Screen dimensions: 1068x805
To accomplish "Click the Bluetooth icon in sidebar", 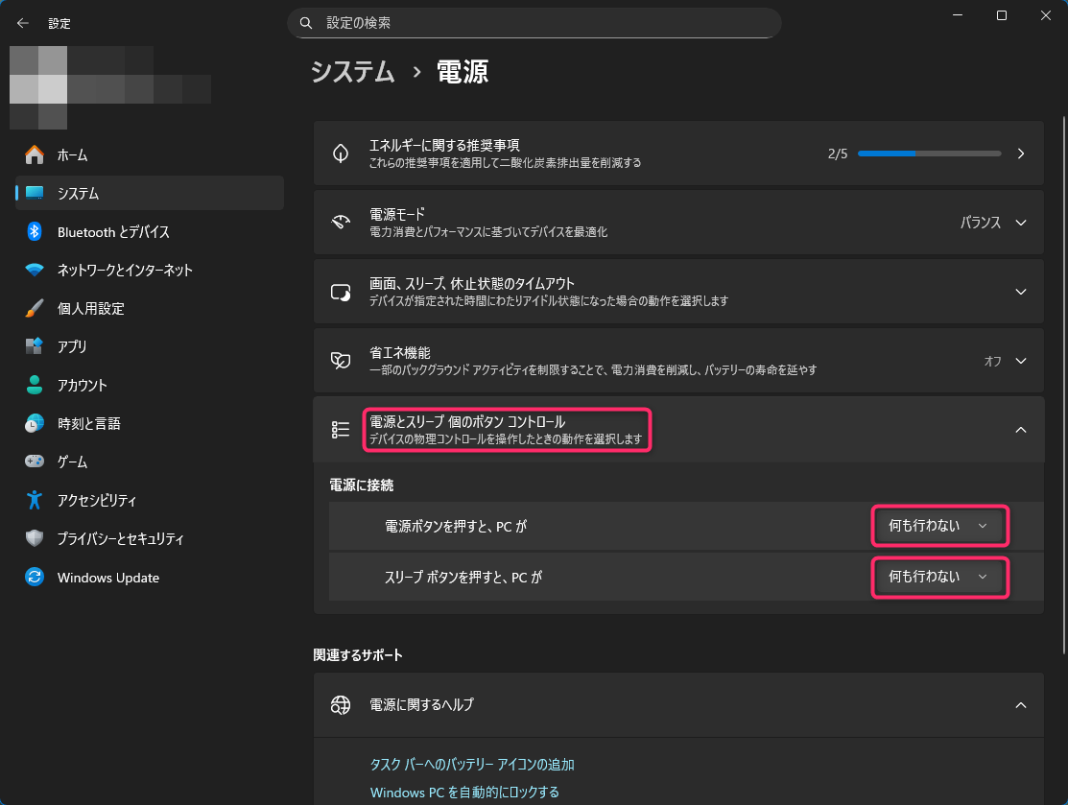I will 35,231.
